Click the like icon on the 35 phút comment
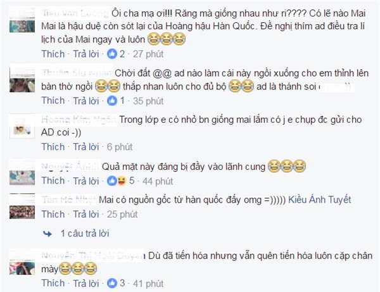 tap(112, 101)
